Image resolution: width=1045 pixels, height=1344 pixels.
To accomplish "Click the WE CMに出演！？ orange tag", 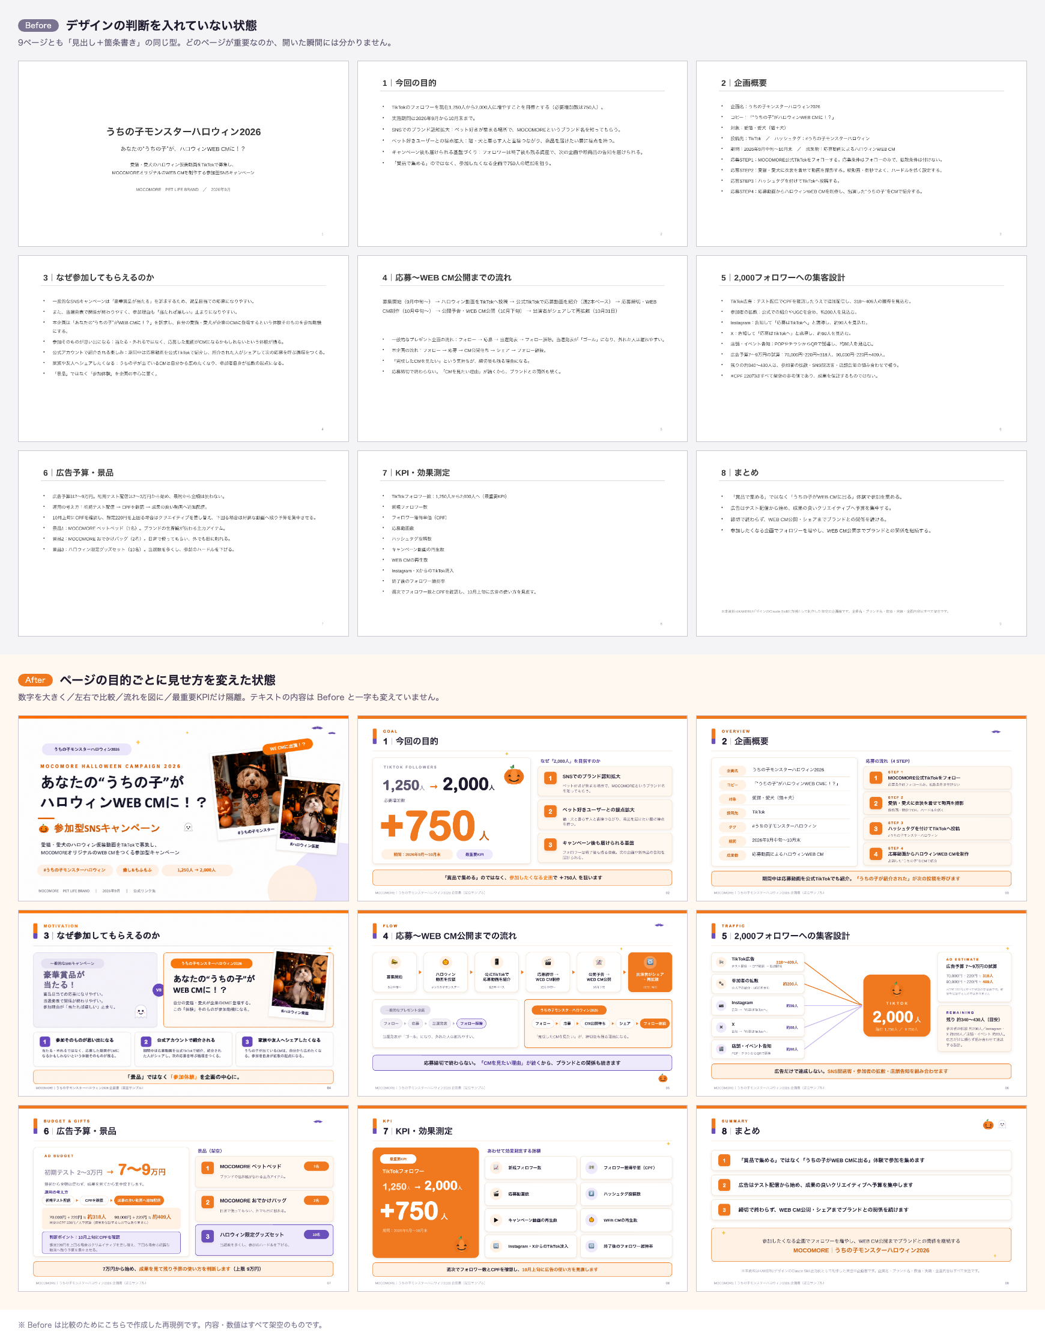I will (288, 746).
